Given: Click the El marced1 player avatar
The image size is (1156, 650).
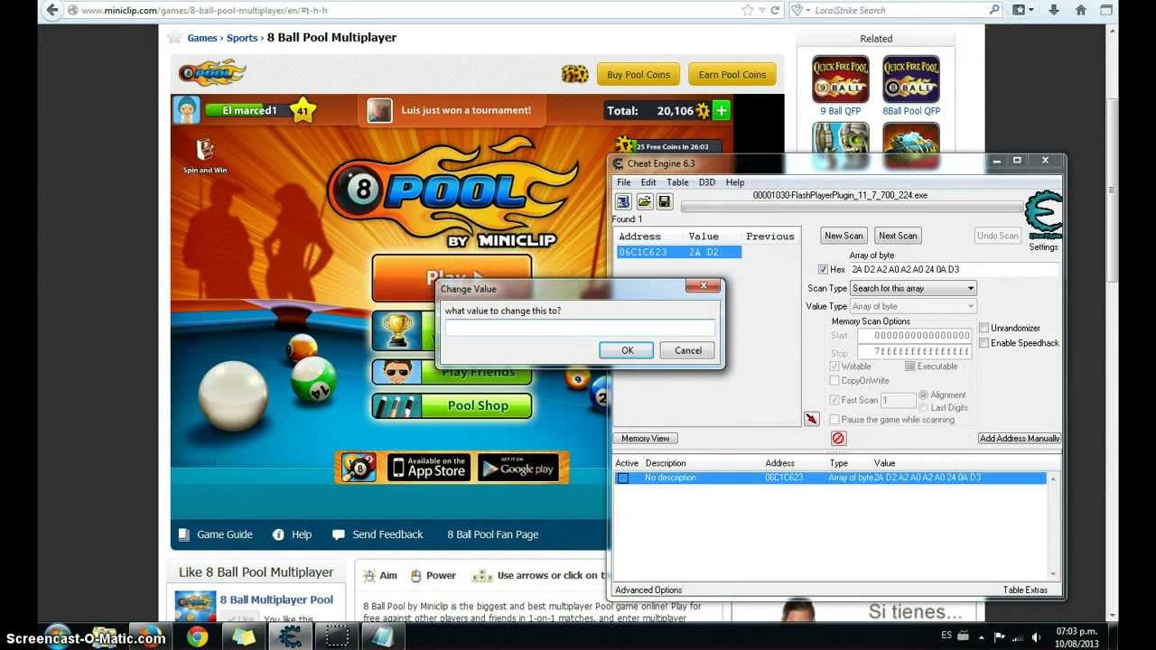Looking at the screenshot, I should (186, 109).
